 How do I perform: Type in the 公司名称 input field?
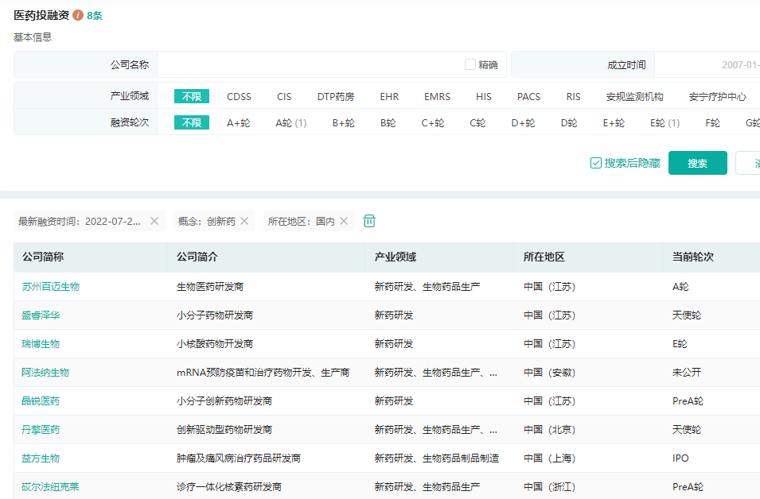[309, 65]
